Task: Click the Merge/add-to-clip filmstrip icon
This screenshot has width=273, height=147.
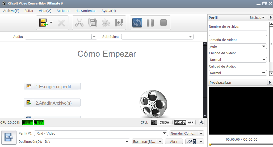Action: 119,23
